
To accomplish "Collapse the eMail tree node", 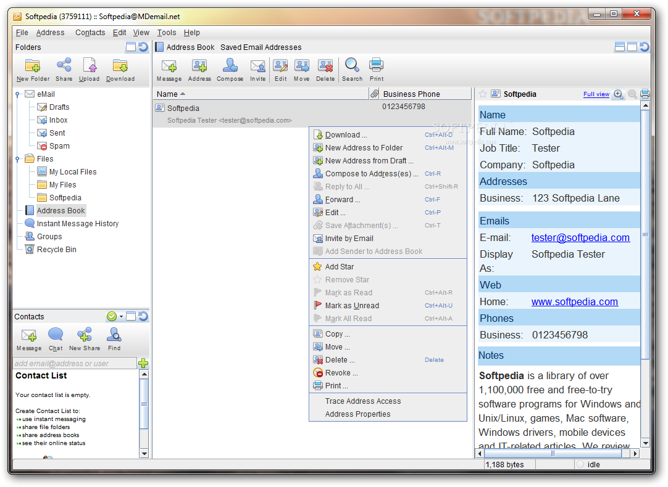I will click(x=17, y=94).
